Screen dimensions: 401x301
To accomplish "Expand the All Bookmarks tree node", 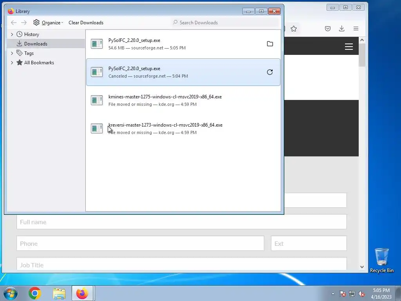I will click(x=12, y=63).
